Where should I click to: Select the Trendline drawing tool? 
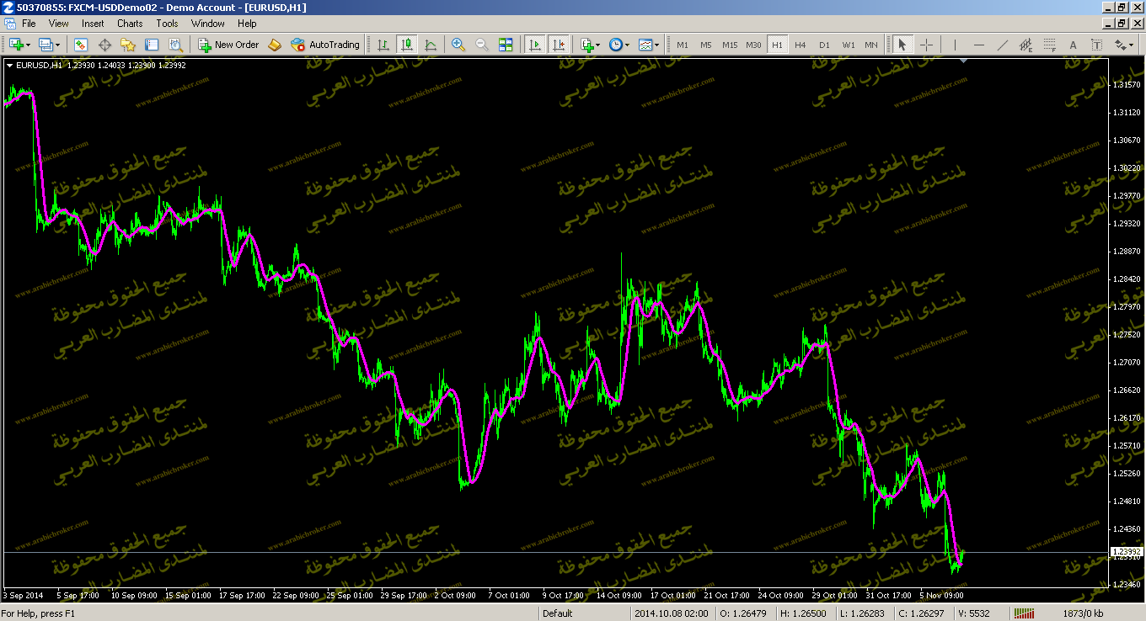coord(1002,45)
